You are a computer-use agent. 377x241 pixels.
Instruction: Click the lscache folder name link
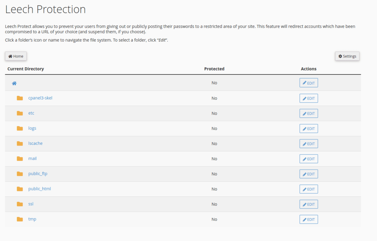[x=35, y=143]
